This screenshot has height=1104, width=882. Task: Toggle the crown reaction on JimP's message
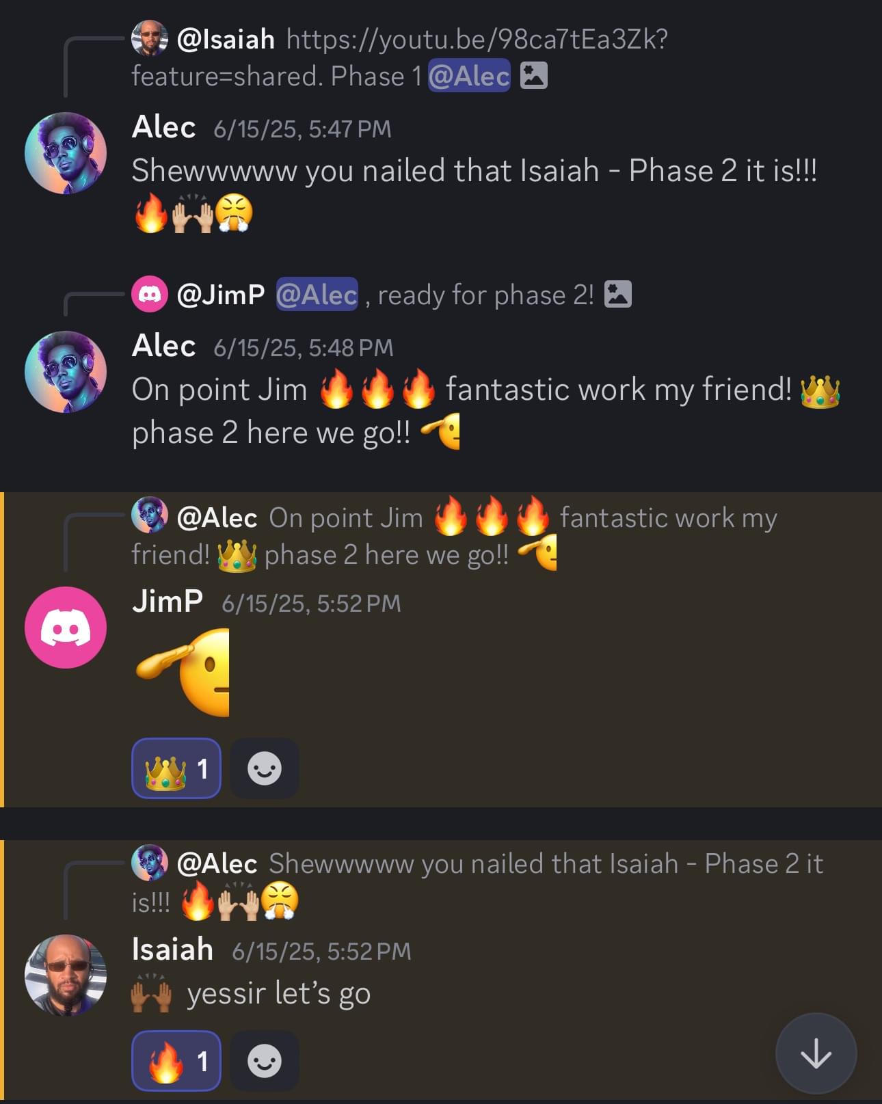tap(176, 768)
